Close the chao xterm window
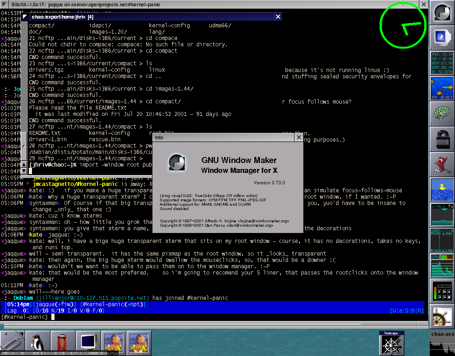 tap(278, 17)
